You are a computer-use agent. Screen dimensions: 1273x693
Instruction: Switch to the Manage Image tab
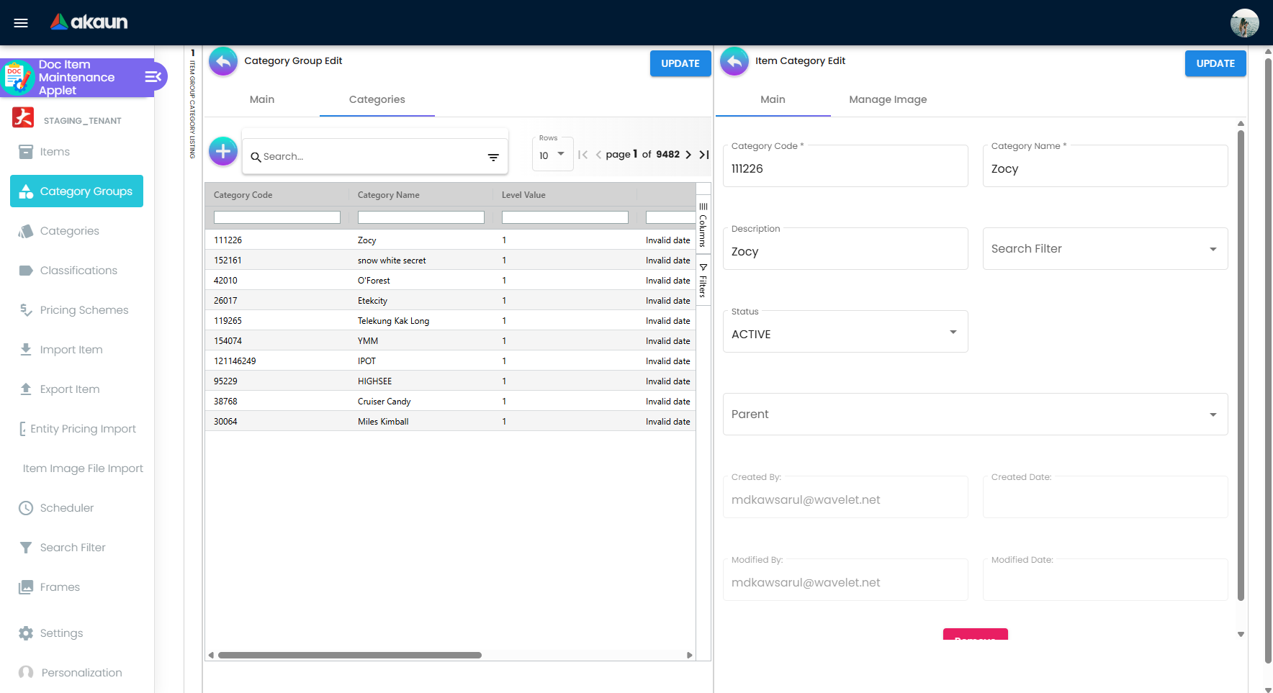[887, 99]
